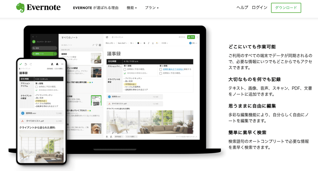Screen dimensions: 318x171
Task: Click the 自分のみ sharing status text
Action: coord(182,37)
